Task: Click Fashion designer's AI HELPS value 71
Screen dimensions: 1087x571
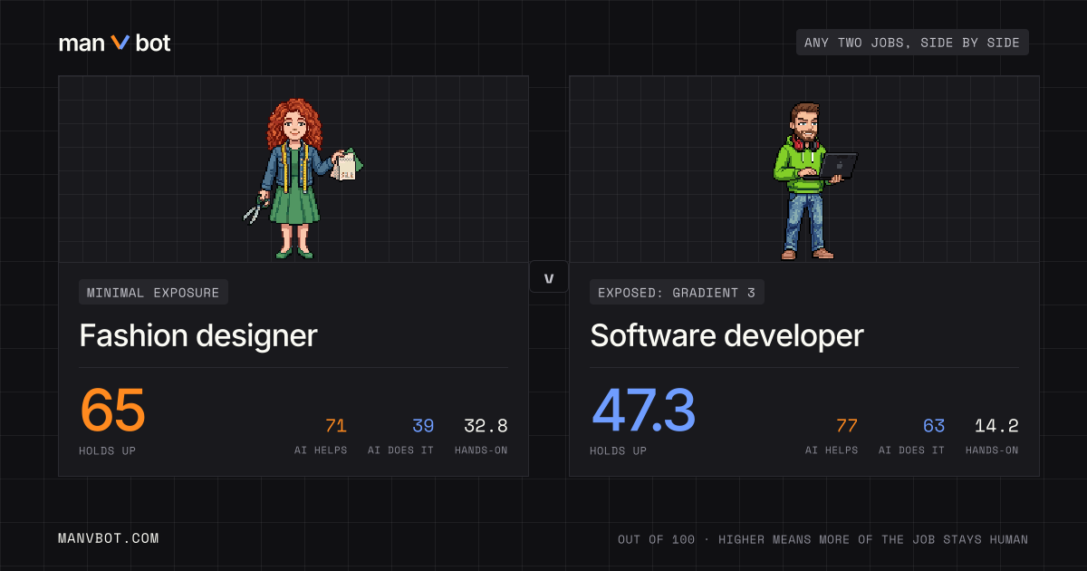Action: point(336,426)
